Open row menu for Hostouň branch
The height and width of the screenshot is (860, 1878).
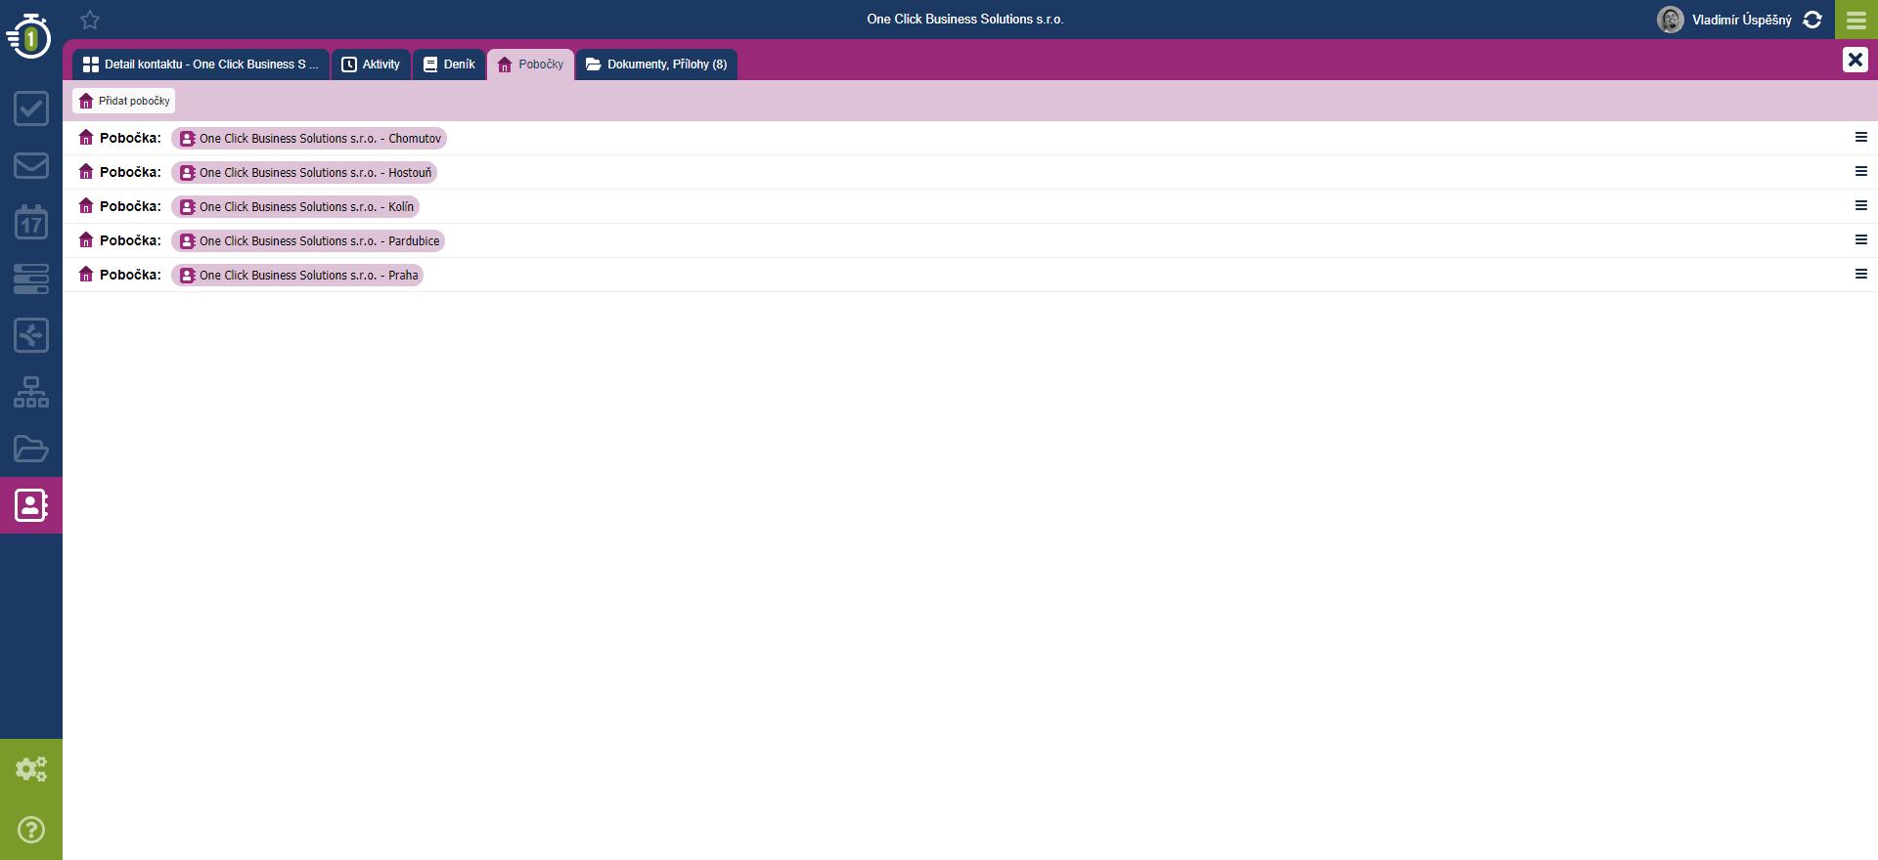point(1861,172)
